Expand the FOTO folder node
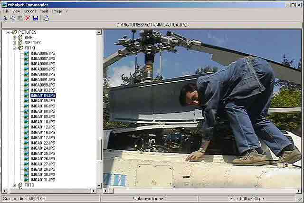 click(x=14, y=185)
